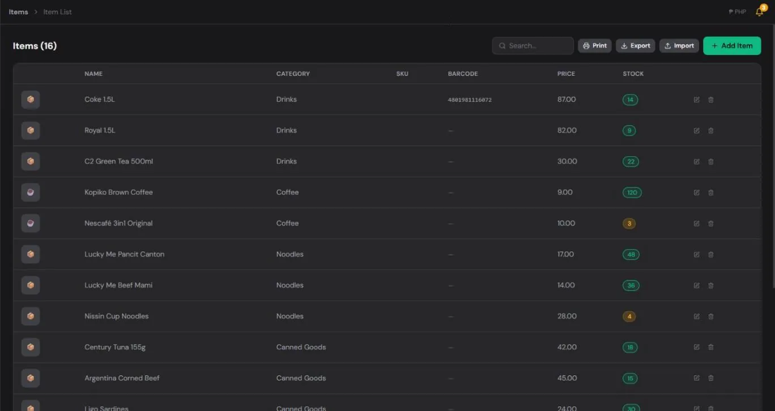
Task: Open the Kopiko Brown Coffee thumbnail
Action: [x=31, y=192]
